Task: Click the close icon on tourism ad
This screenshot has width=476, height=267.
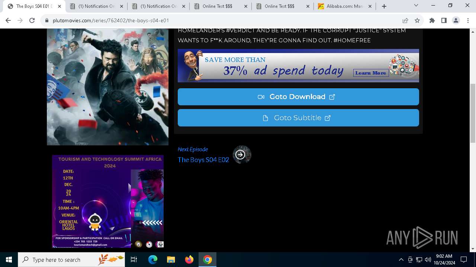Action: (160, 244)
